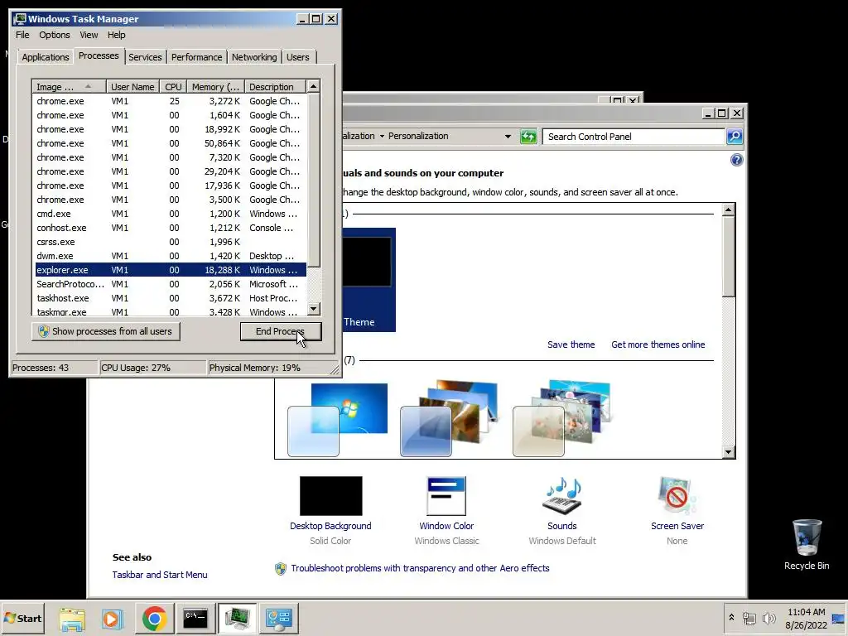The width and height of the screenshot is (848, 636).
Task: Click the End Process button
Action: [x=281, y=331]
